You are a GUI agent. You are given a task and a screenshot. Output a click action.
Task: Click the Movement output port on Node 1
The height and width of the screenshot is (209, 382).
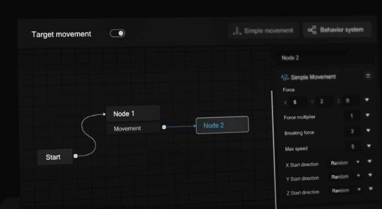[164, 127]
